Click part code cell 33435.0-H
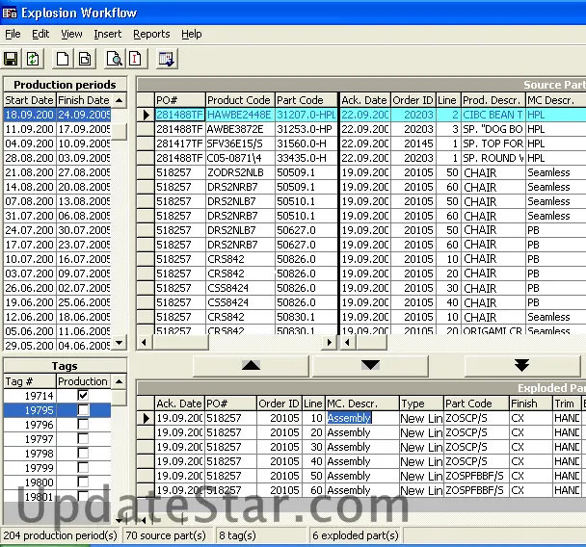This screenshot has width=586, height=547. (x=306, y=158)
